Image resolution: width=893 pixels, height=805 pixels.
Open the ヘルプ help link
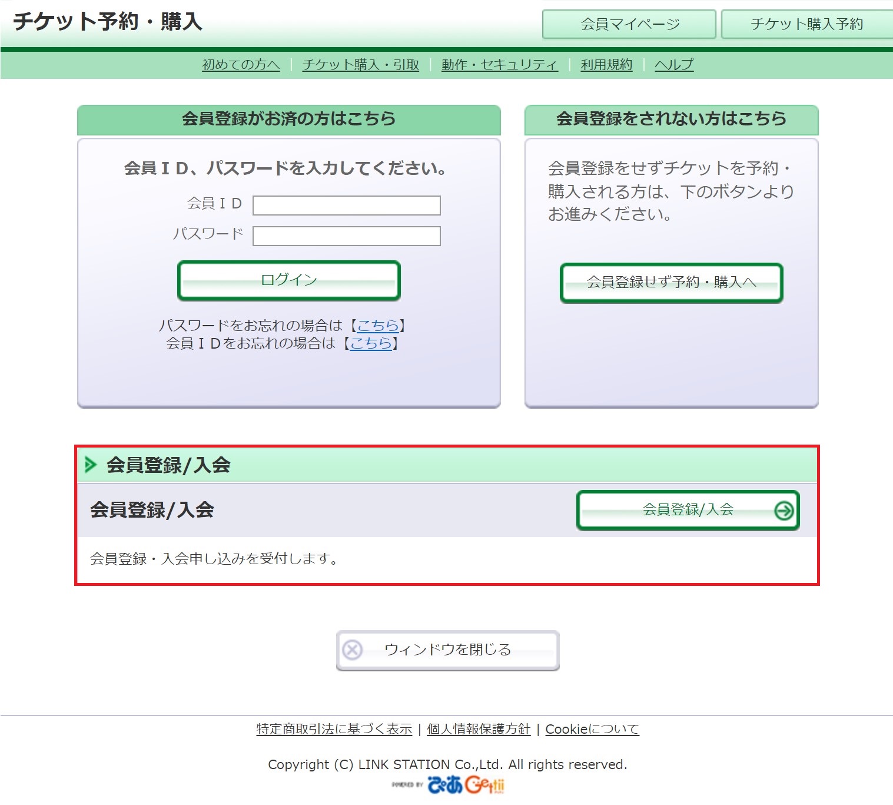click(x=674, y=65)
